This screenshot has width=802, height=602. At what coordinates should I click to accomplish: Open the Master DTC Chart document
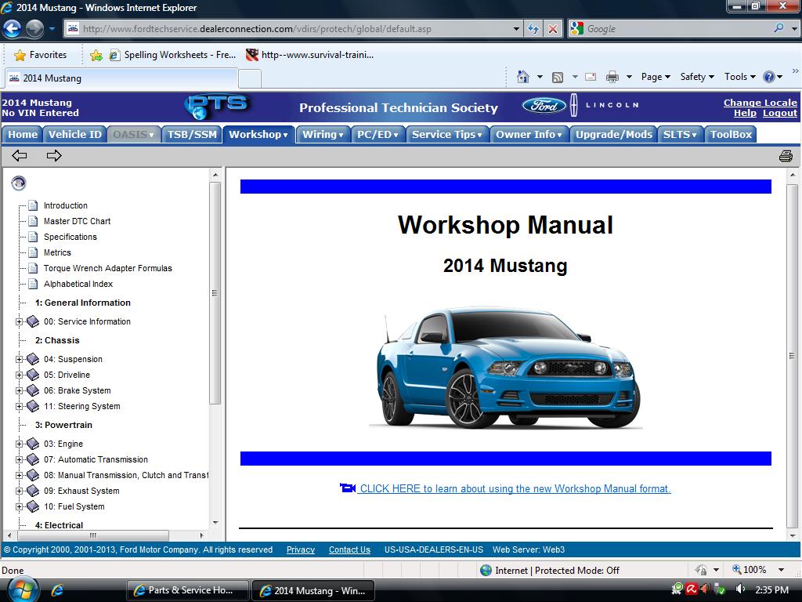77,221
